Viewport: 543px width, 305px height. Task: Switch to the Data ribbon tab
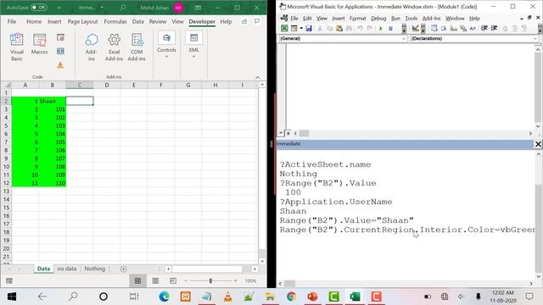point(137,21)
